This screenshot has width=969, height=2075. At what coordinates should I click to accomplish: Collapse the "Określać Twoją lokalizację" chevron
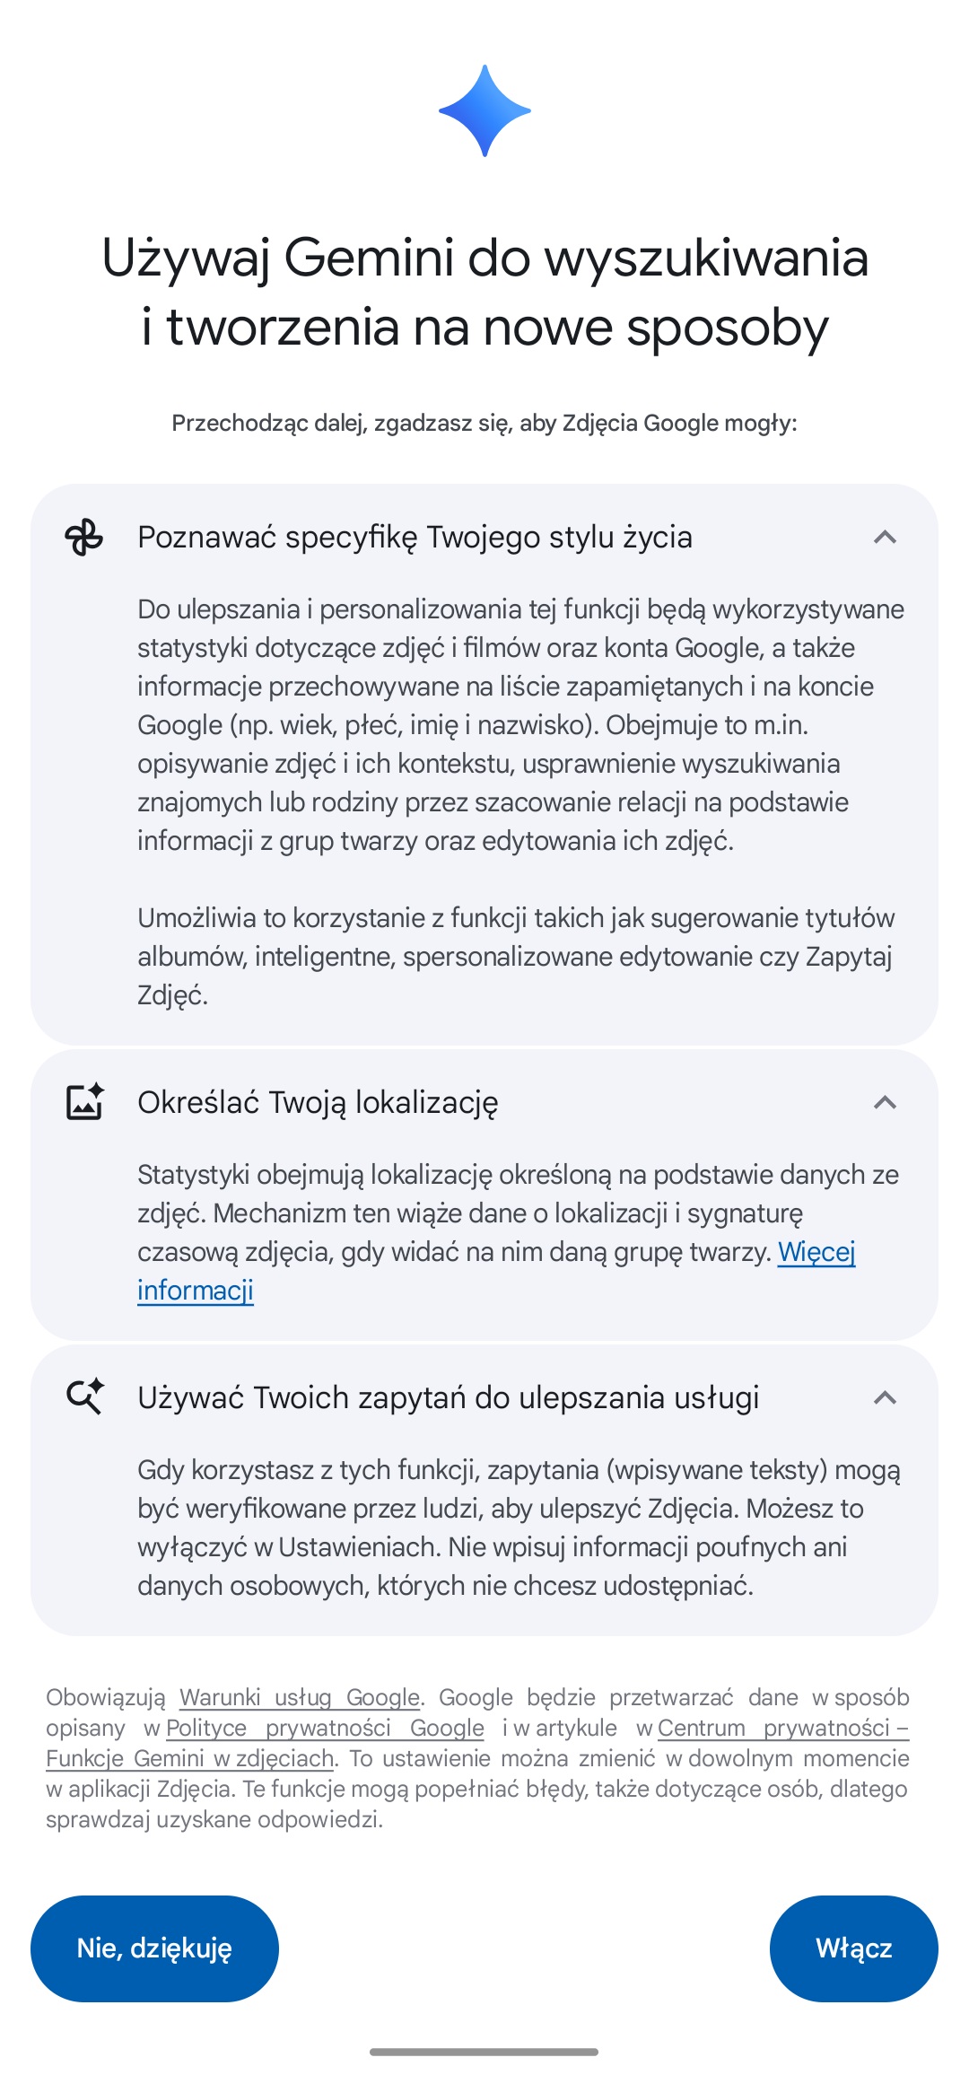885,1102
